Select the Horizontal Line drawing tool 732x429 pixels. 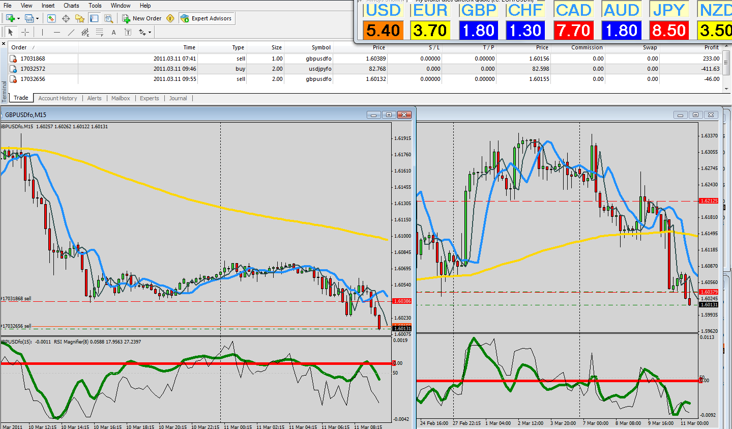tap(56, 32)
